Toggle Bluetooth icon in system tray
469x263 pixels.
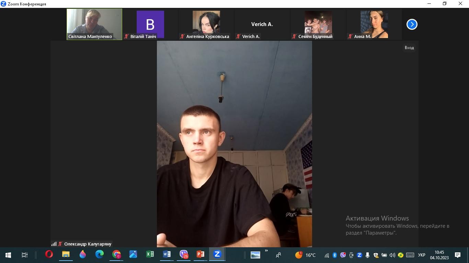coord(335,255)
